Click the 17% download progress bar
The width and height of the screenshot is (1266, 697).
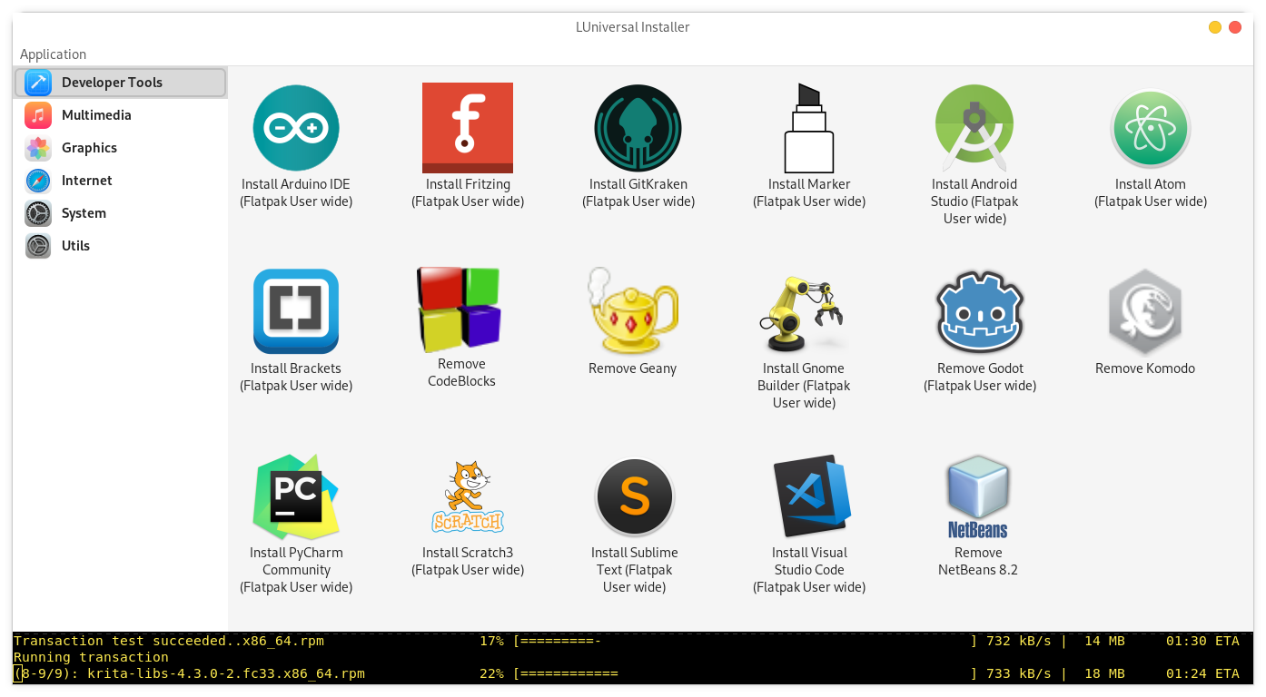tap(745, 641)
